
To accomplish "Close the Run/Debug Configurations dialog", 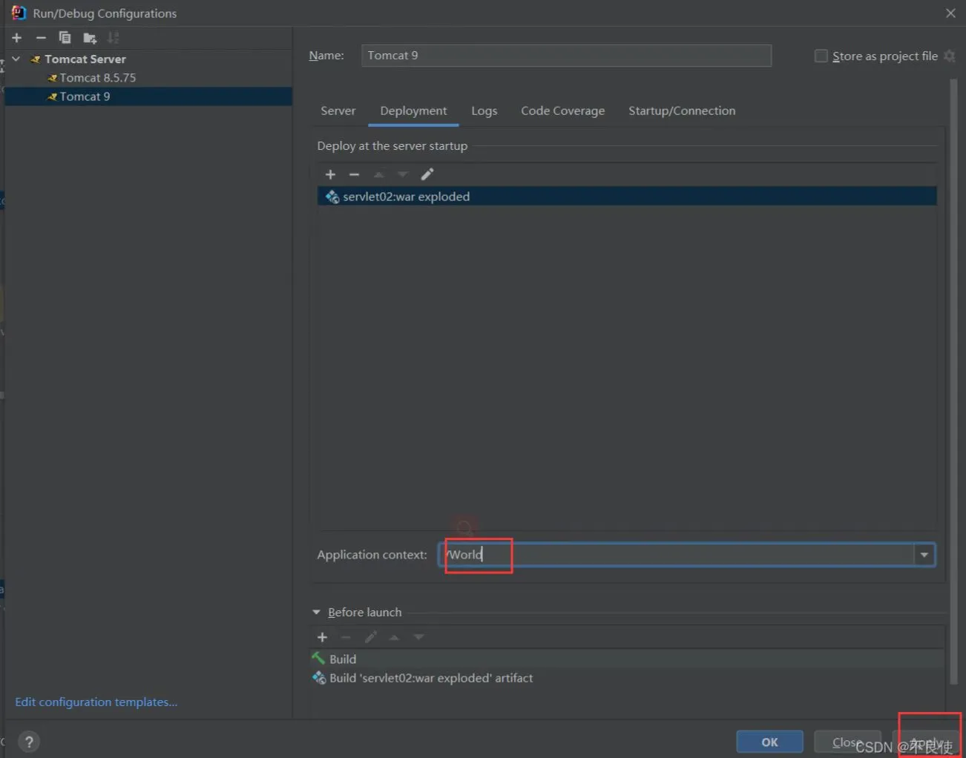I will pyautogui.click(x=950, y=13).
